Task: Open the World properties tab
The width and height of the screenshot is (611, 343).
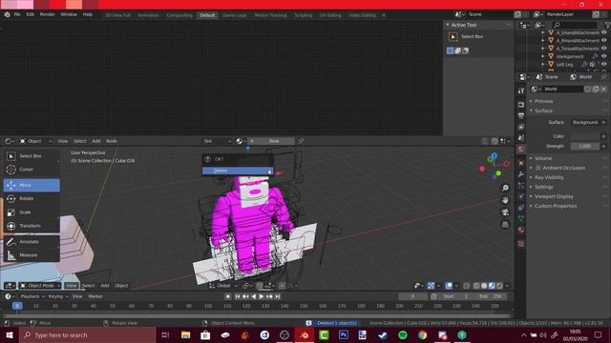Action: (521, 149)
